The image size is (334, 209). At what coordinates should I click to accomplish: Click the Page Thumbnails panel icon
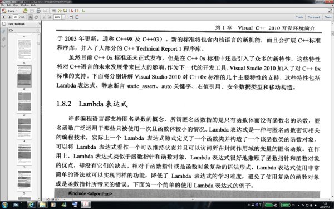click(x=4, y=23)
